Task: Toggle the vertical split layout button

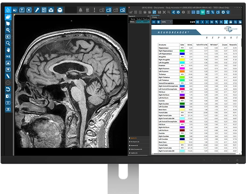Action: (x=198, y=12)
